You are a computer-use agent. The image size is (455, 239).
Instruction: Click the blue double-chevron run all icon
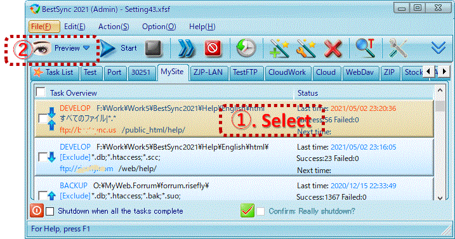186,48
